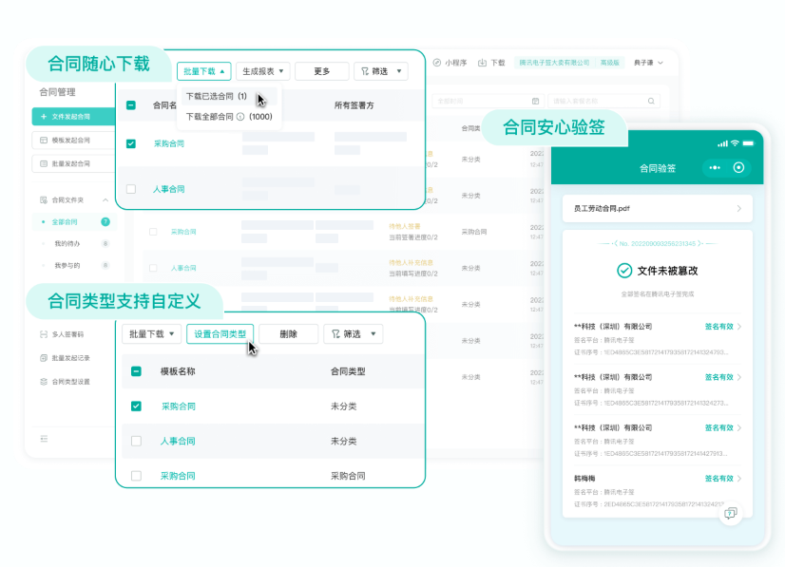Select 我的待办 in the sidebar

point(67,244)
